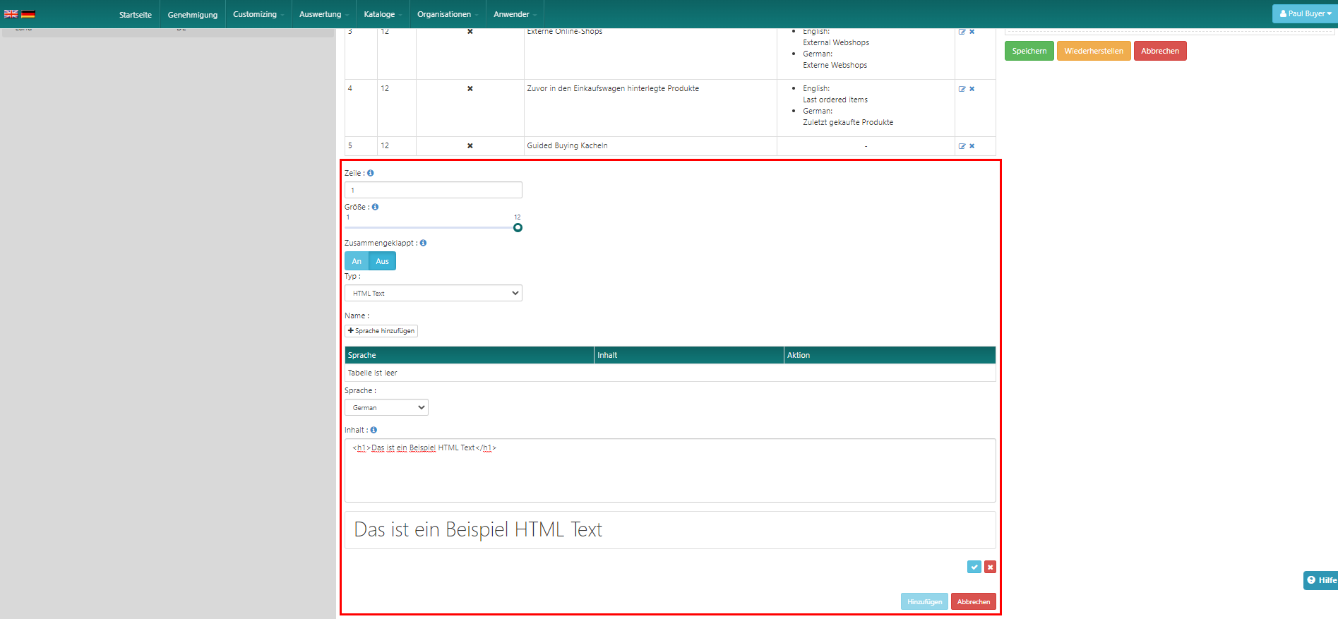This screenshot has width=1338, height=619.
Task: Open the Sprache dropdown showing German
Action: (x=386, y=407)
